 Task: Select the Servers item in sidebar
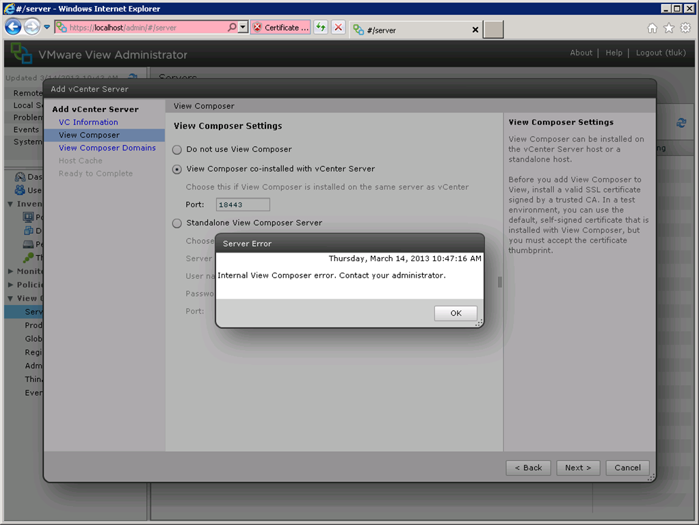(x=24, y=312)
